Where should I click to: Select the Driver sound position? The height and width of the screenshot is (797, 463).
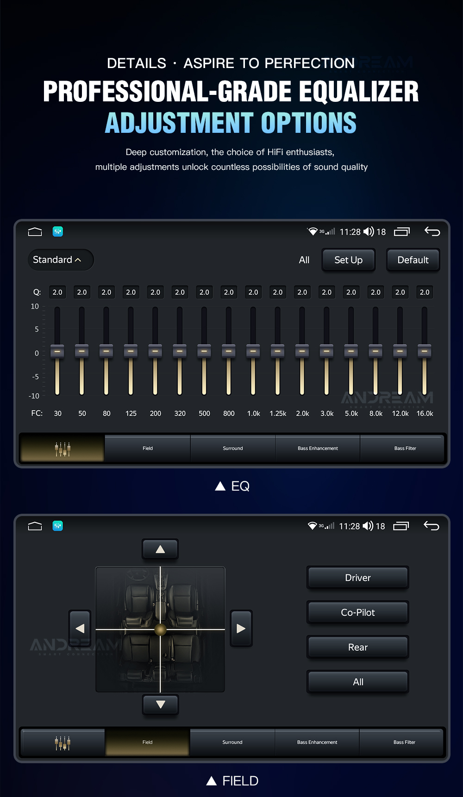357,578
